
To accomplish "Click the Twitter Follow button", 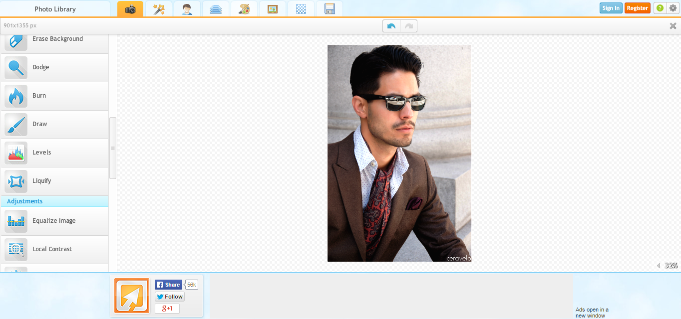I will [170, 297].
